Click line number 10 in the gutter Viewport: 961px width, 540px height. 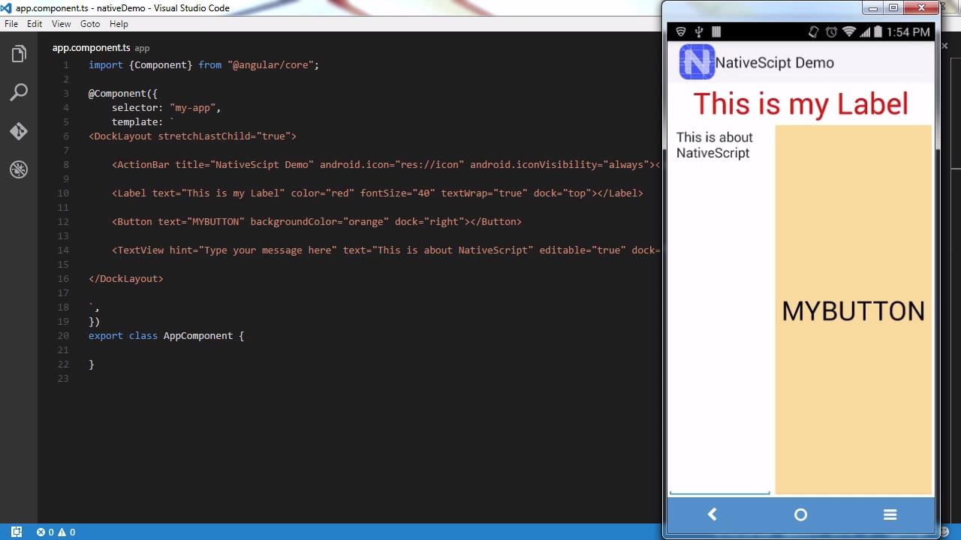62,193
